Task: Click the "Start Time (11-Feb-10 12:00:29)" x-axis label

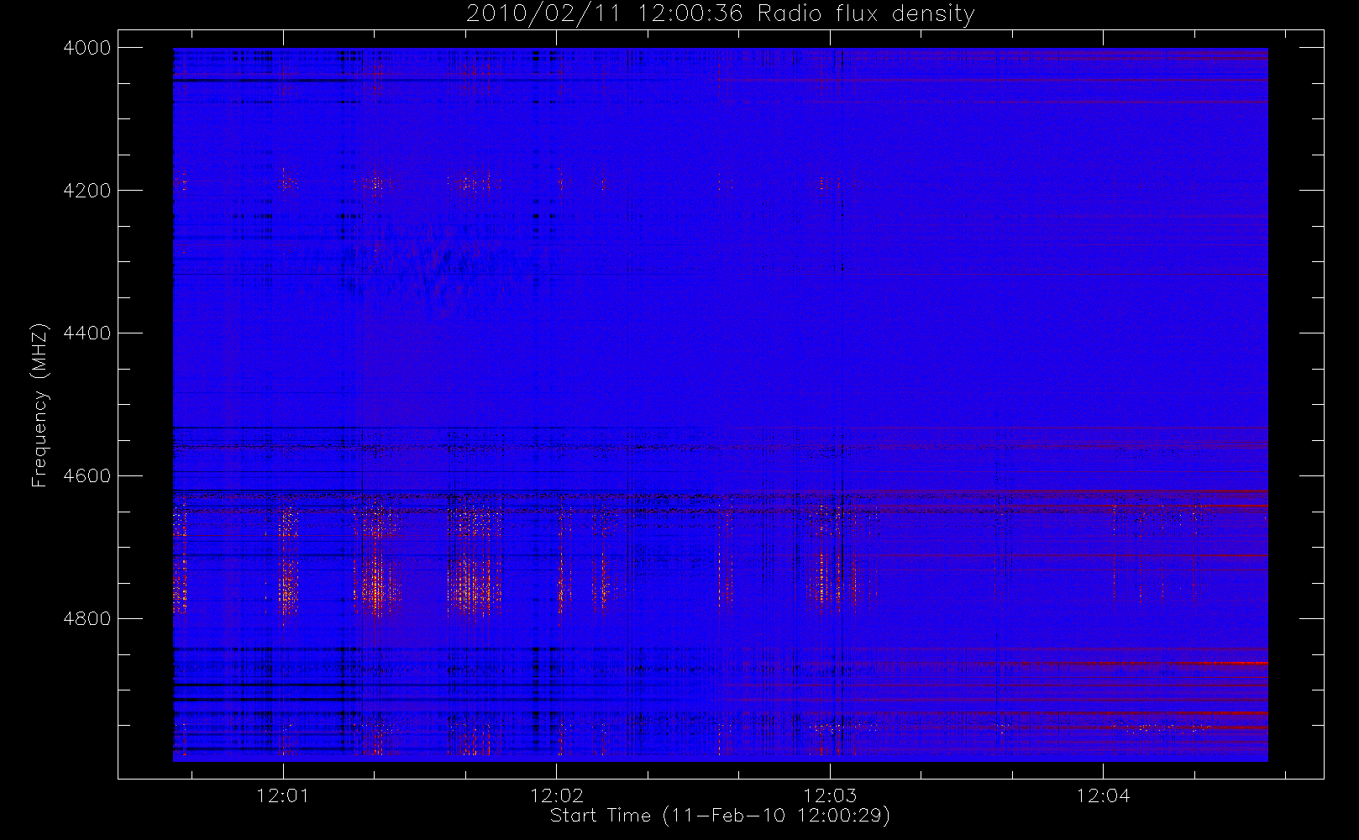Action: [720, 816]
